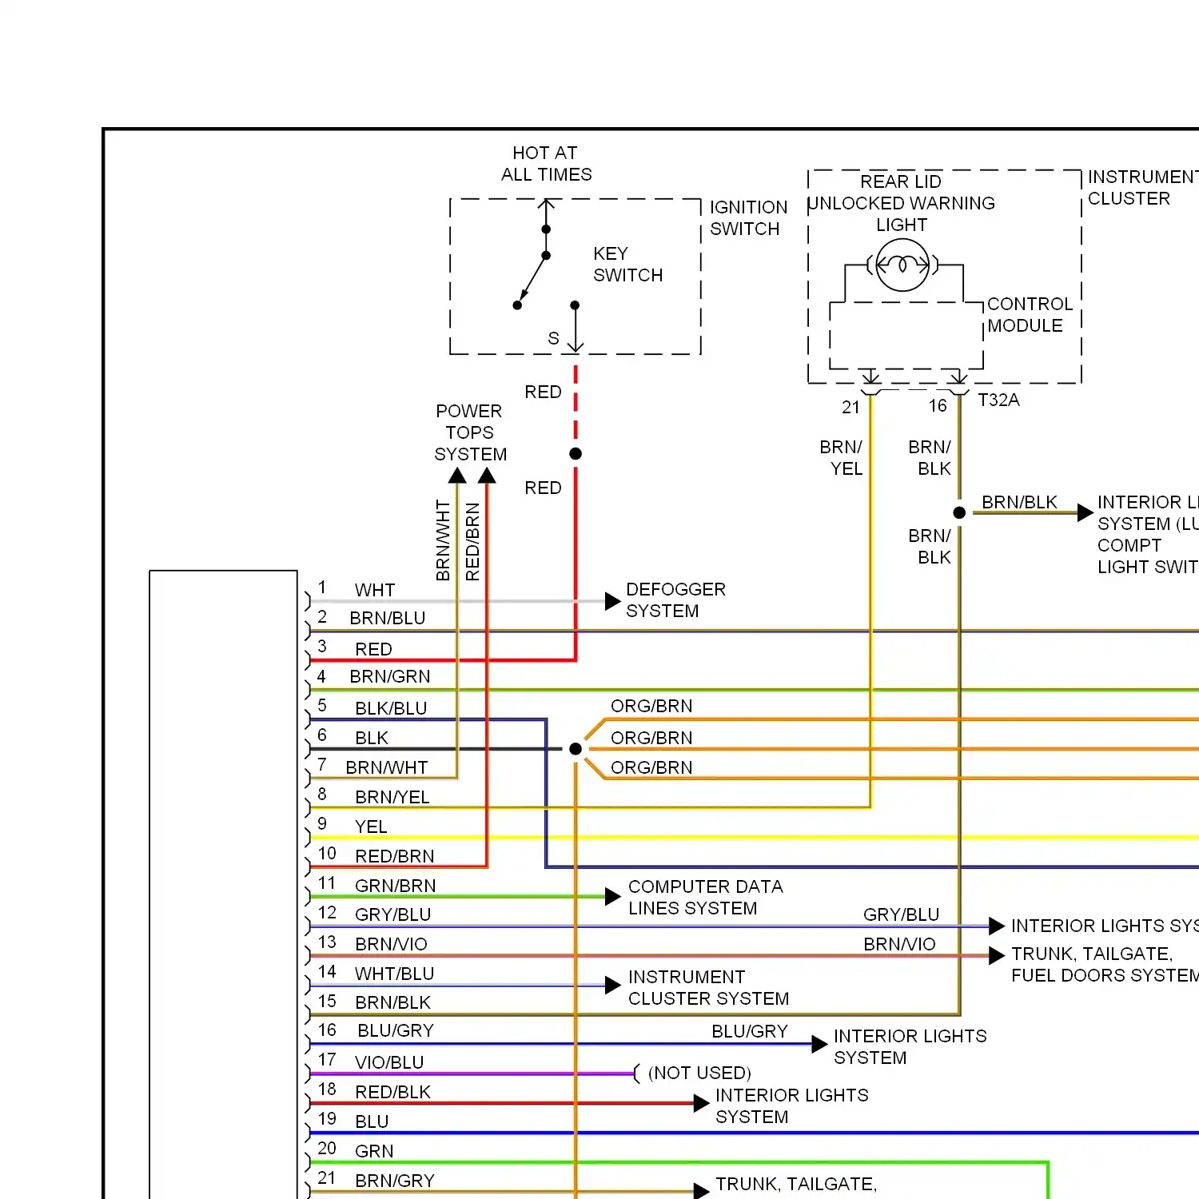The height and width of the screenshot is (1199, 1199).
Task: Click the arrowhead pointing to COMPUTER DATA LINES SYSTEM
Action: click(613, 897)
